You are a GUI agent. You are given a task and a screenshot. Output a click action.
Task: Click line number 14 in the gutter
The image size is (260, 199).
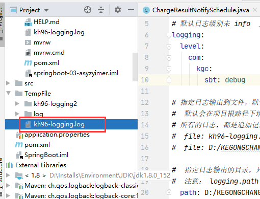145,125
